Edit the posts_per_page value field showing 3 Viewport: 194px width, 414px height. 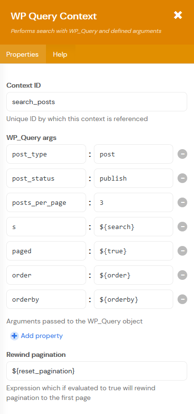click(x=134, y=202)
